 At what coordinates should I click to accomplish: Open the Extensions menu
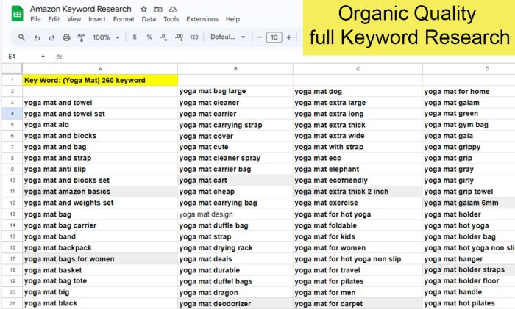pyautogui.click(x=202, y=19)
